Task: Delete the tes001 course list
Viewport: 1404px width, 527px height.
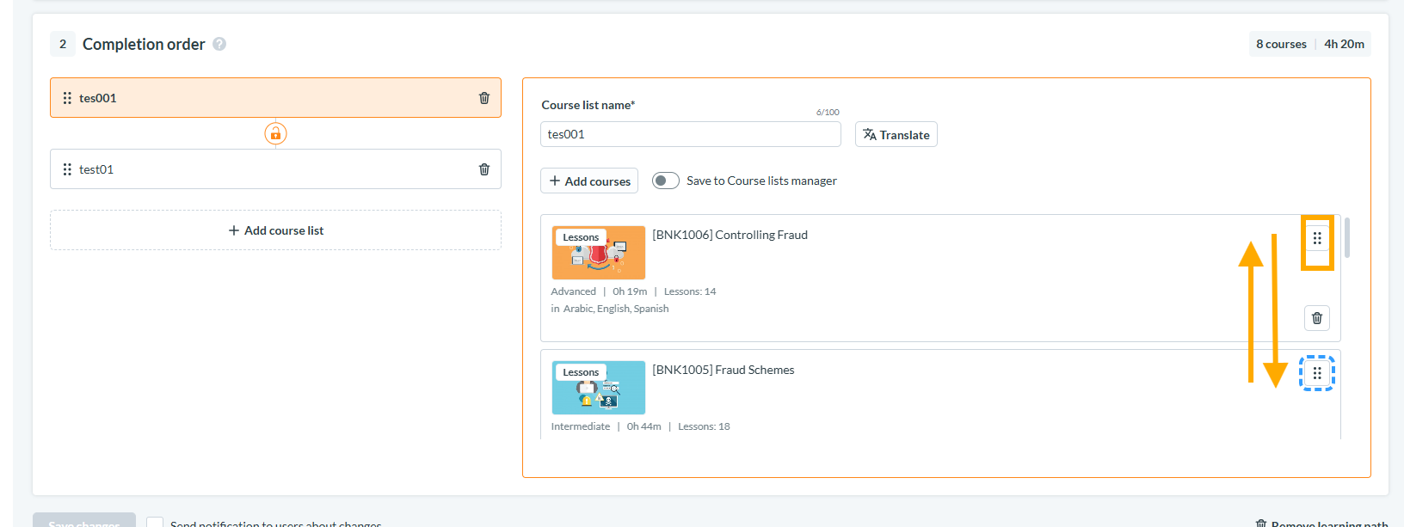Action: click(484, 98)
